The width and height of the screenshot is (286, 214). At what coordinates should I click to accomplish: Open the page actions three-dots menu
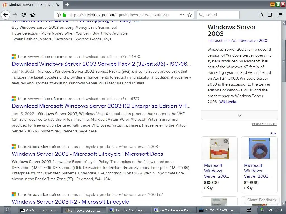pos(182,15)
